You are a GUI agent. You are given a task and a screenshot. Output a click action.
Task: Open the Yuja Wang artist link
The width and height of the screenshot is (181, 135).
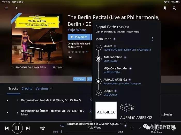77,30
